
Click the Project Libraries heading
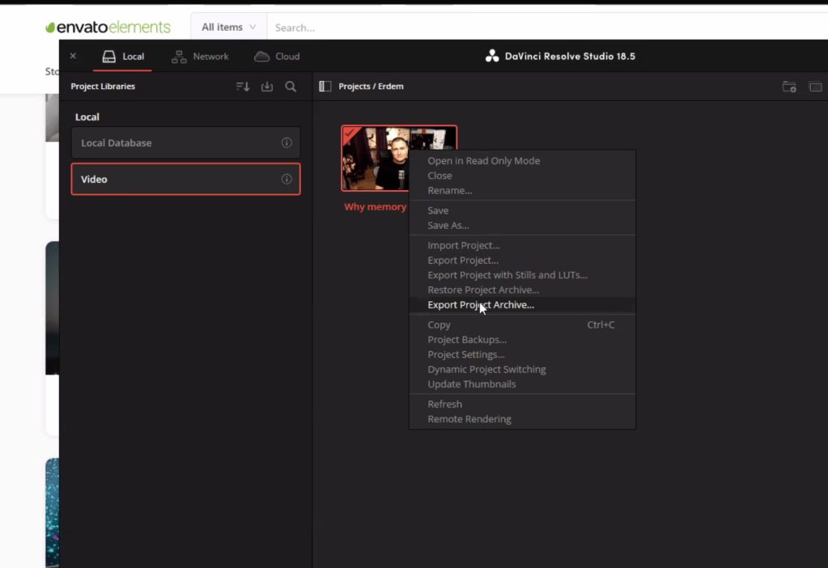click(103, 86)
